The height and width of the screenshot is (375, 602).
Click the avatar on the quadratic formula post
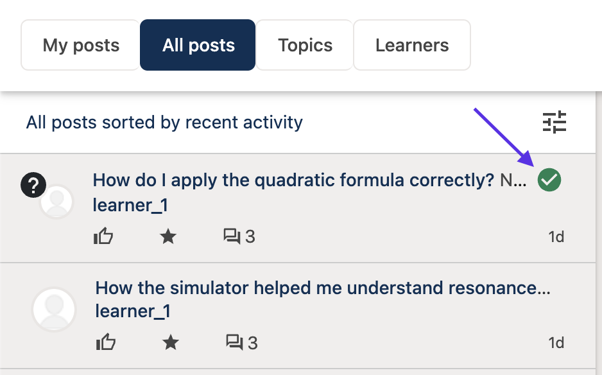(x=56, y=202)
